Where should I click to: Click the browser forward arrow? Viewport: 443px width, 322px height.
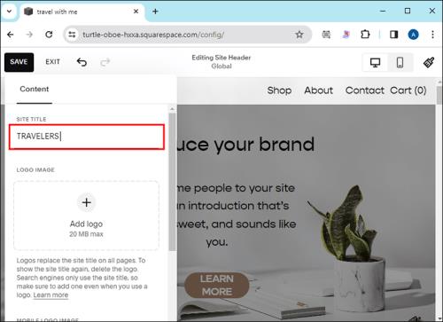click(x=29, y=35)
